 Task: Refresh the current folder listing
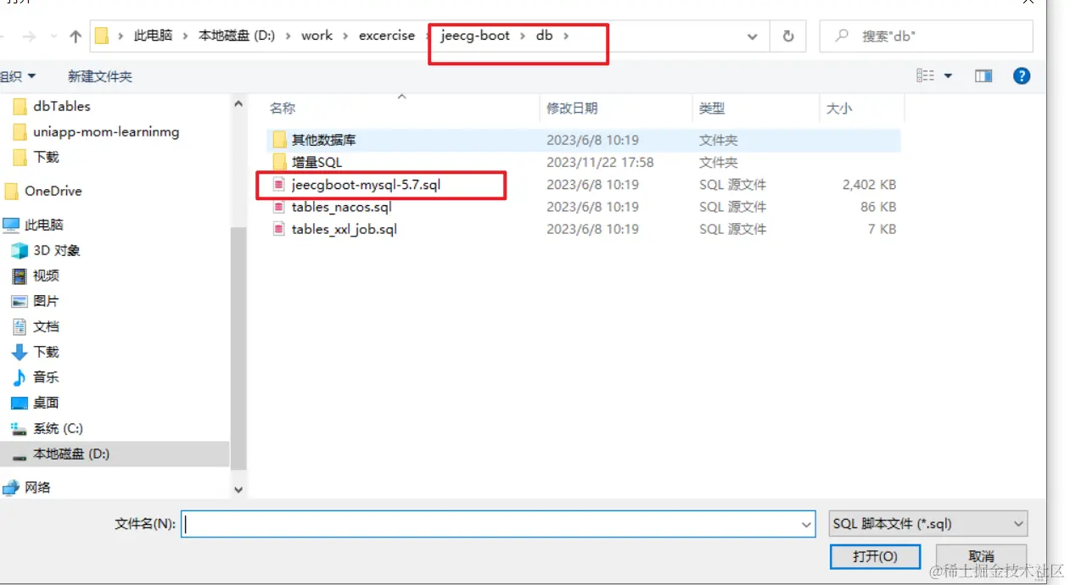[788, 36]
